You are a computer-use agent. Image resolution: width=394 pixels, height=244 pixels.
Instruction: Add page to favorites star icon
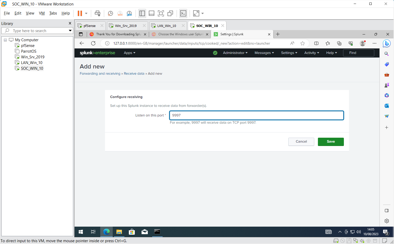[303, 43]
